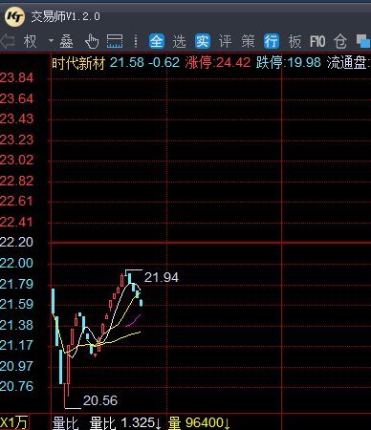Click the 叠 overlay toolbar button

tap(66, 42)
